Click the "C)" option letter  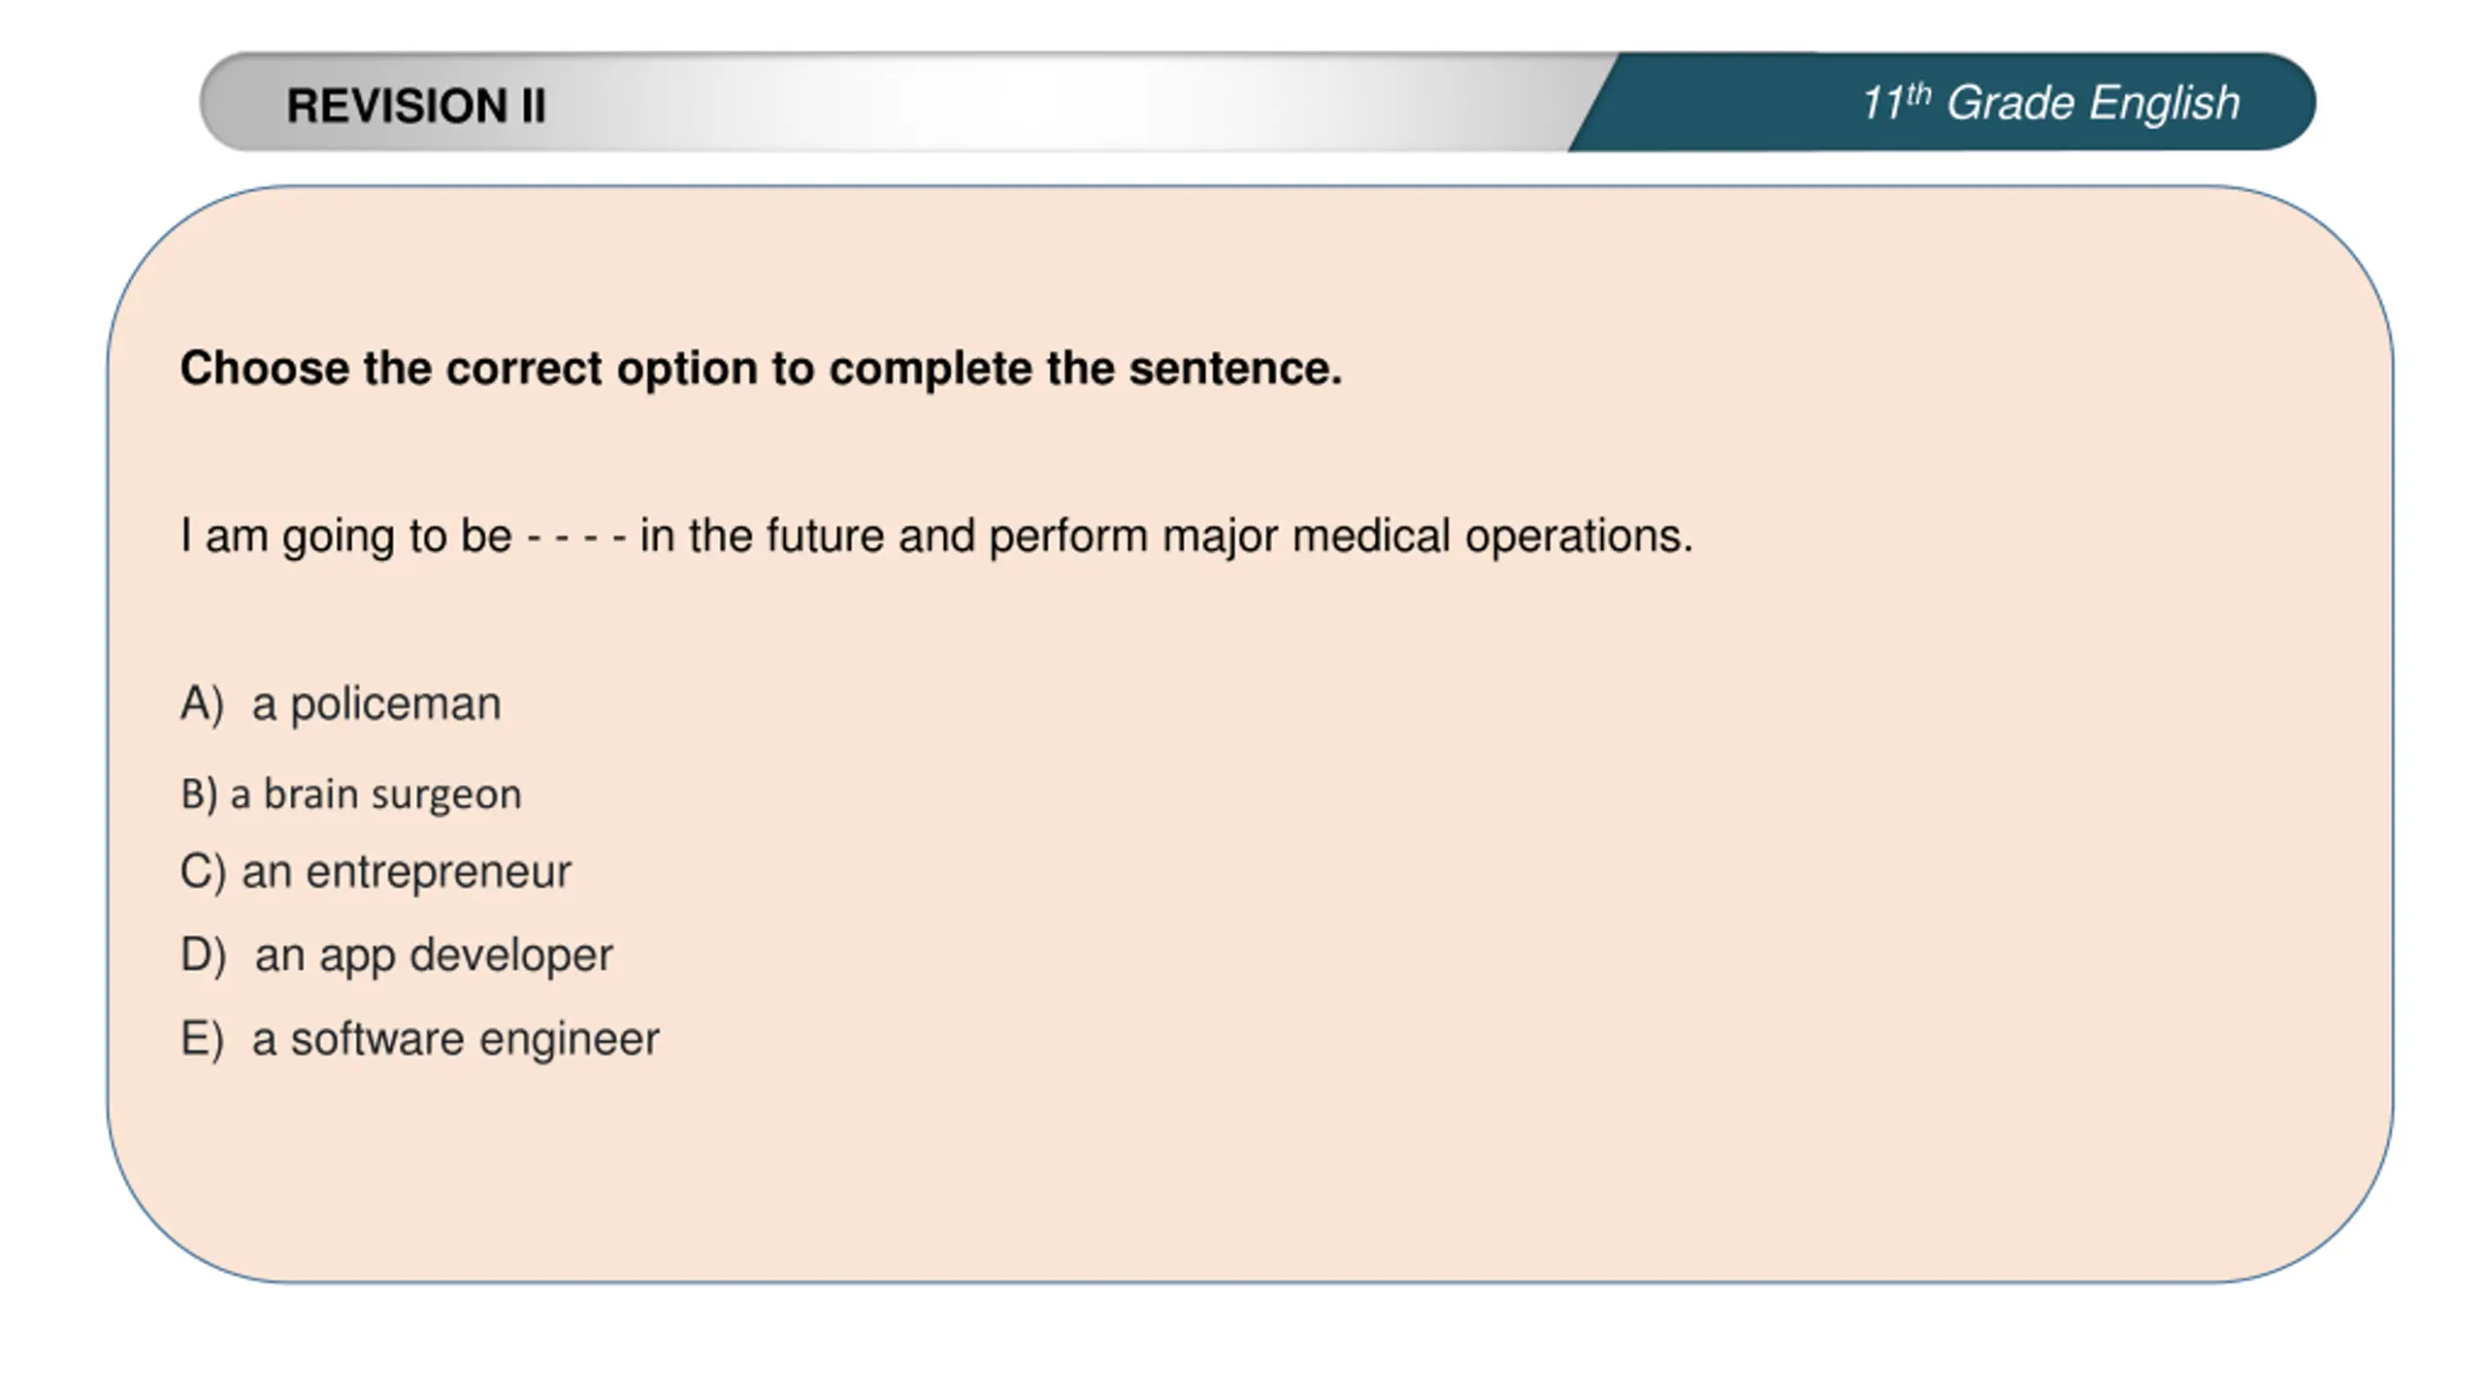coord(202,871)
